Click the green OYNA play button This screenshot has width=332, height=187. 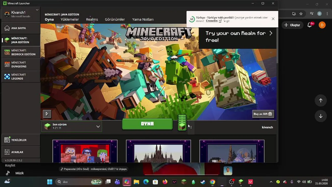point(147,124)
